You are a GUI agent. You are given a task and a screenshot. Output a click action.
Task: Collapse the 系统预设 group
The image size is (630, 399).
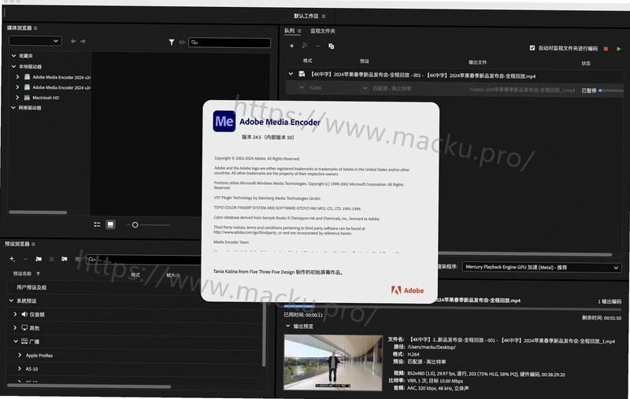11,301
